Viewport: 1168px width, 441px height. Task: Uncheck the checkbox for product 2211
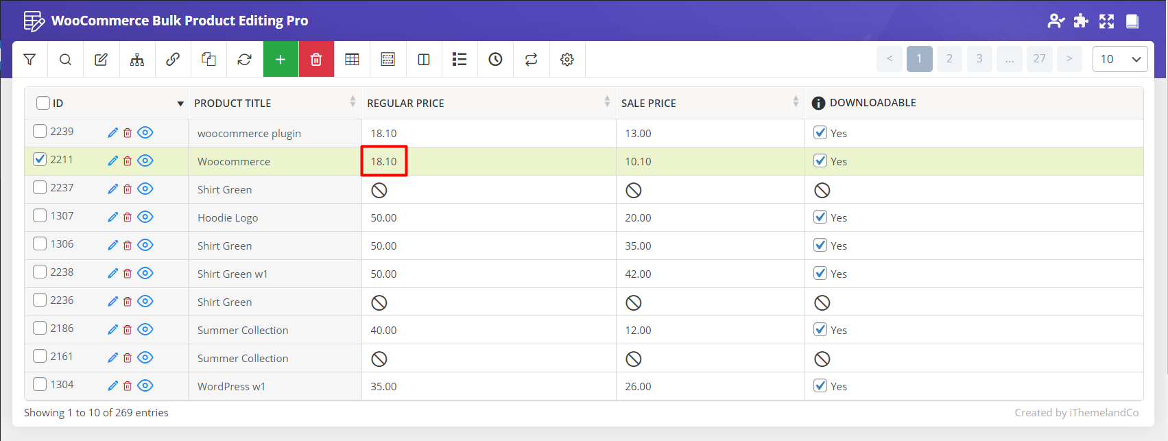tap(40, 159)
